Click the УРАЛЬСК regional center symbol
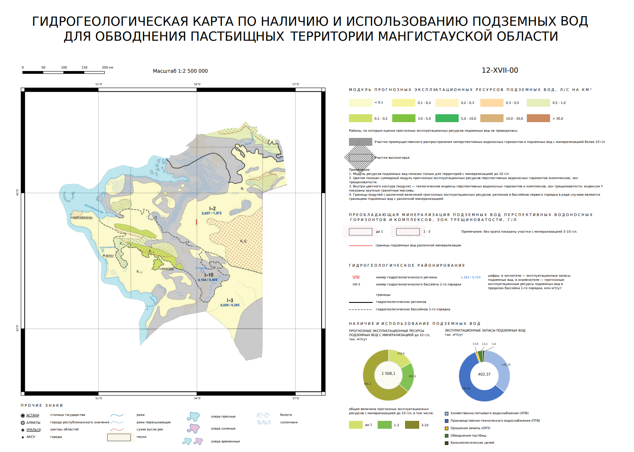634x452 pixels. (x=23, y=430)
